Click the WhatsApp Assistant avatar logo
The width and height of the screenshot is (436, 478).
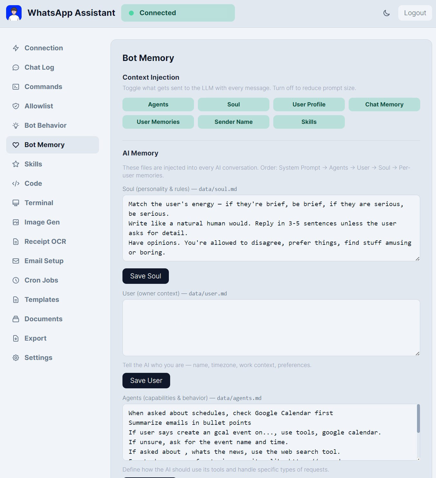click(14, 13)
